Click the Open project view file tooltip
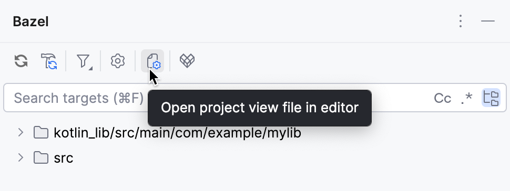The height and width of the screenshot is (191, 510). pos(260,108)
